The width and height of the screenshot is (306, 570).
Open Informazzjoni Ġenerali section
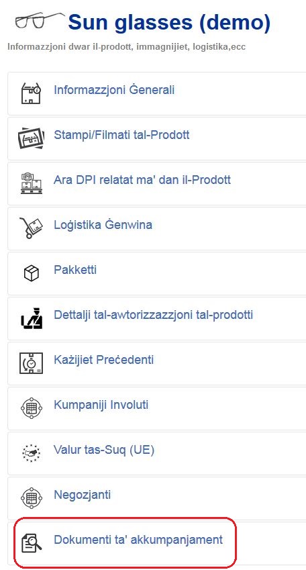[114, 90]
